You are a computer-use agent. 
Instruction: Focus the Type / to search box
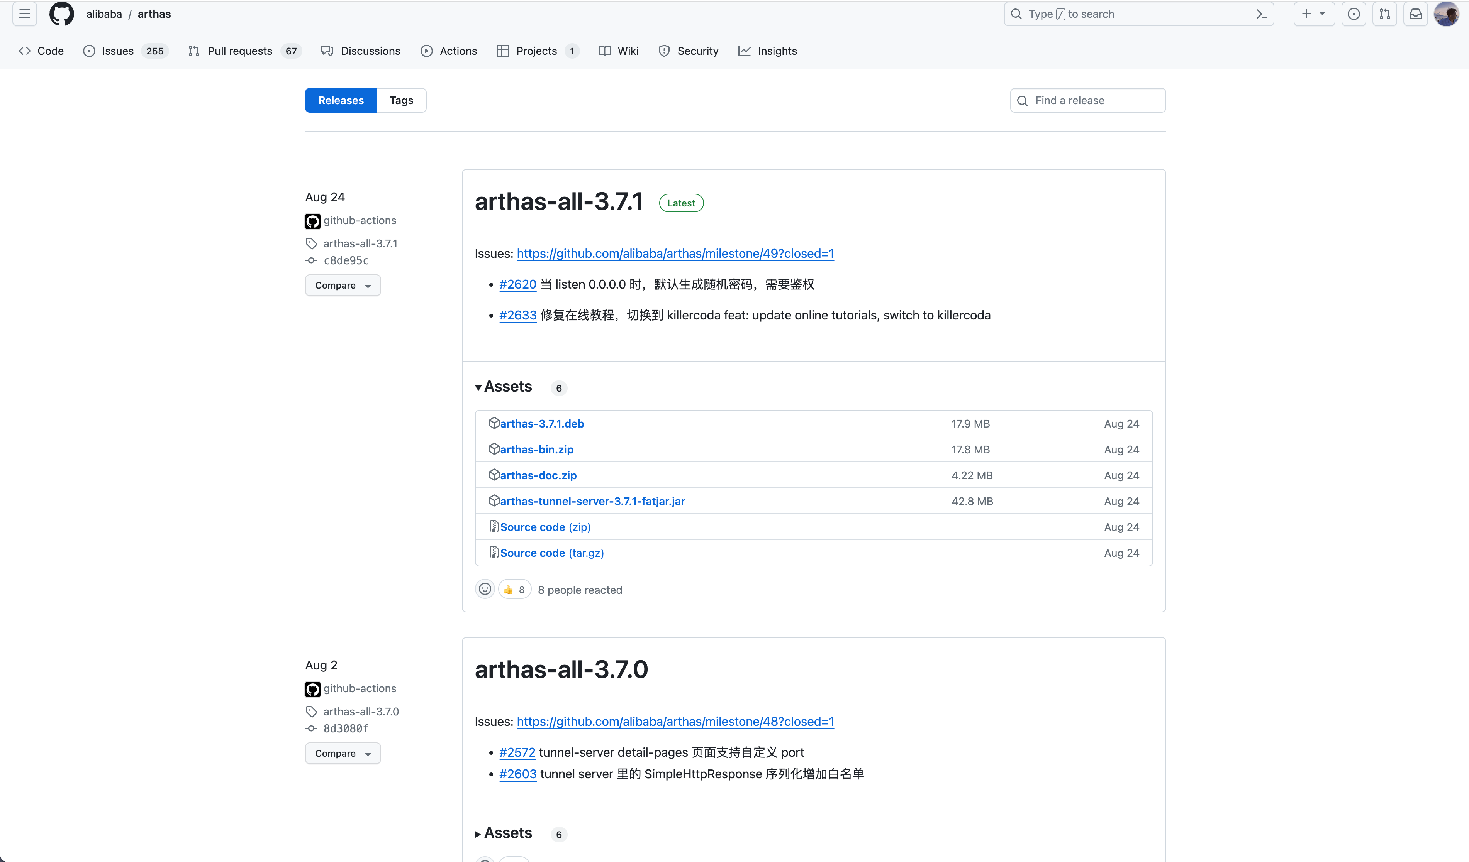pyautogui.click(x=1138, y=14)
